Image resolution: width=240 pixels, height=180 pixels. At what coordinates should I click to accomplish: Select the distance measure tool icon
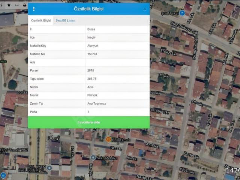(17, 5)
